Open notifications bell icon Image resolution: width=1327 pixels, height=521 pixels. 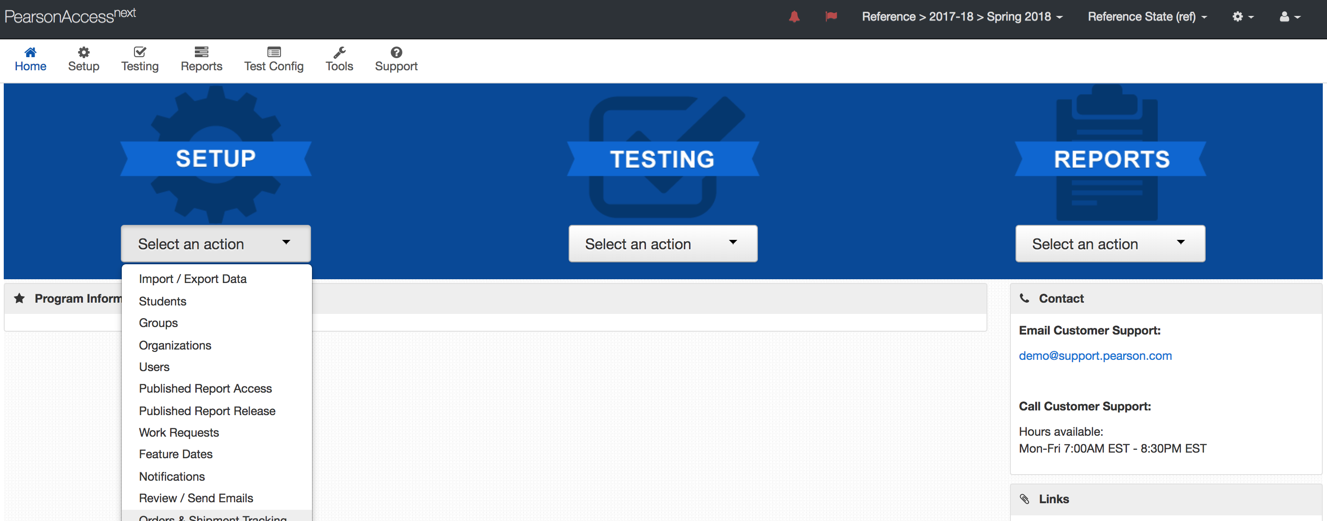[794, 16]
